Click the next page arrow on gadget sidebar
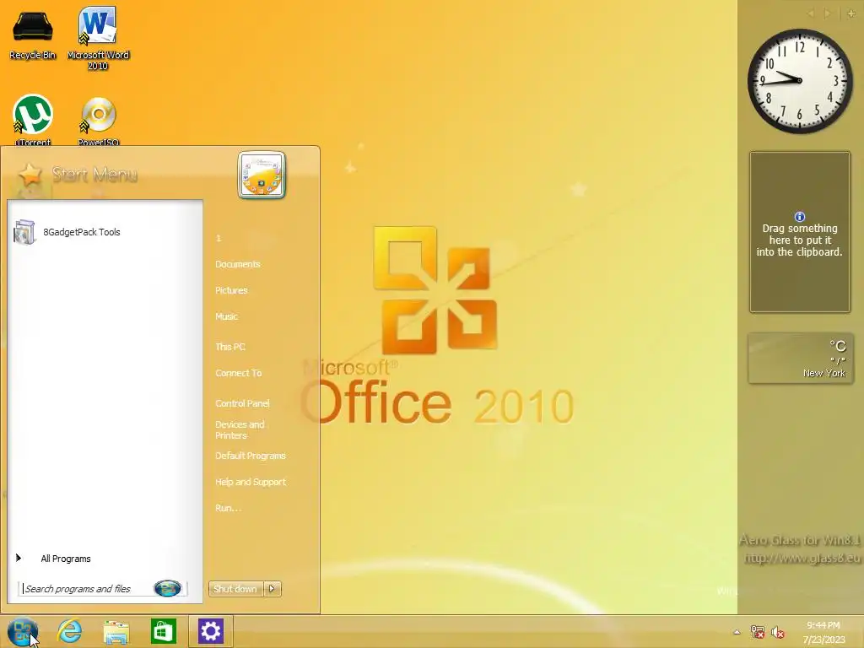Viewport: 864px width, 648px height. (x=827, y=13)
